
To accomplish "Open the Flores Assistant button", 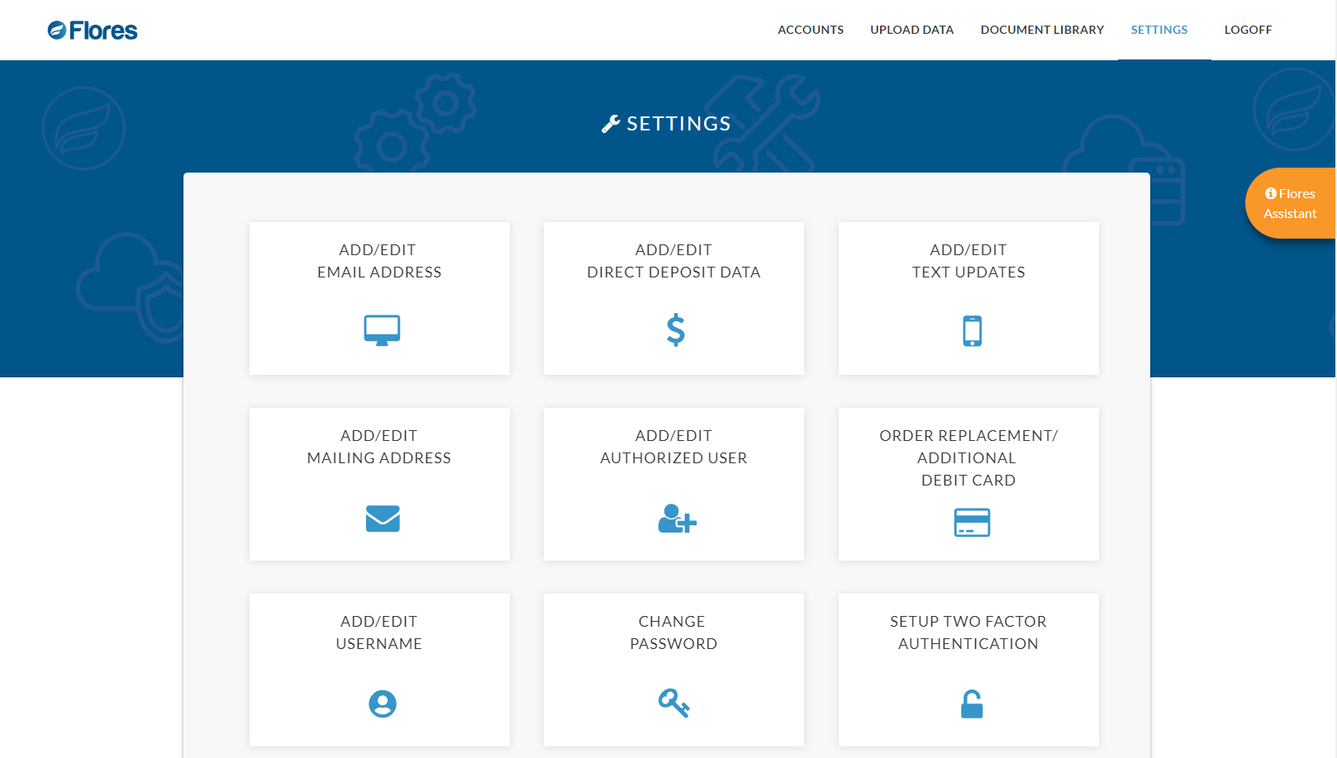I will point(1290,204).
